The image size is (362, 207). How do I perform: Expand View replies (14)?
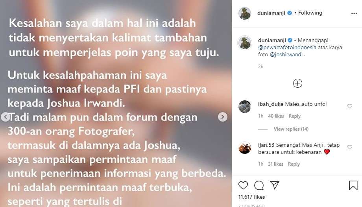(291, 129)
